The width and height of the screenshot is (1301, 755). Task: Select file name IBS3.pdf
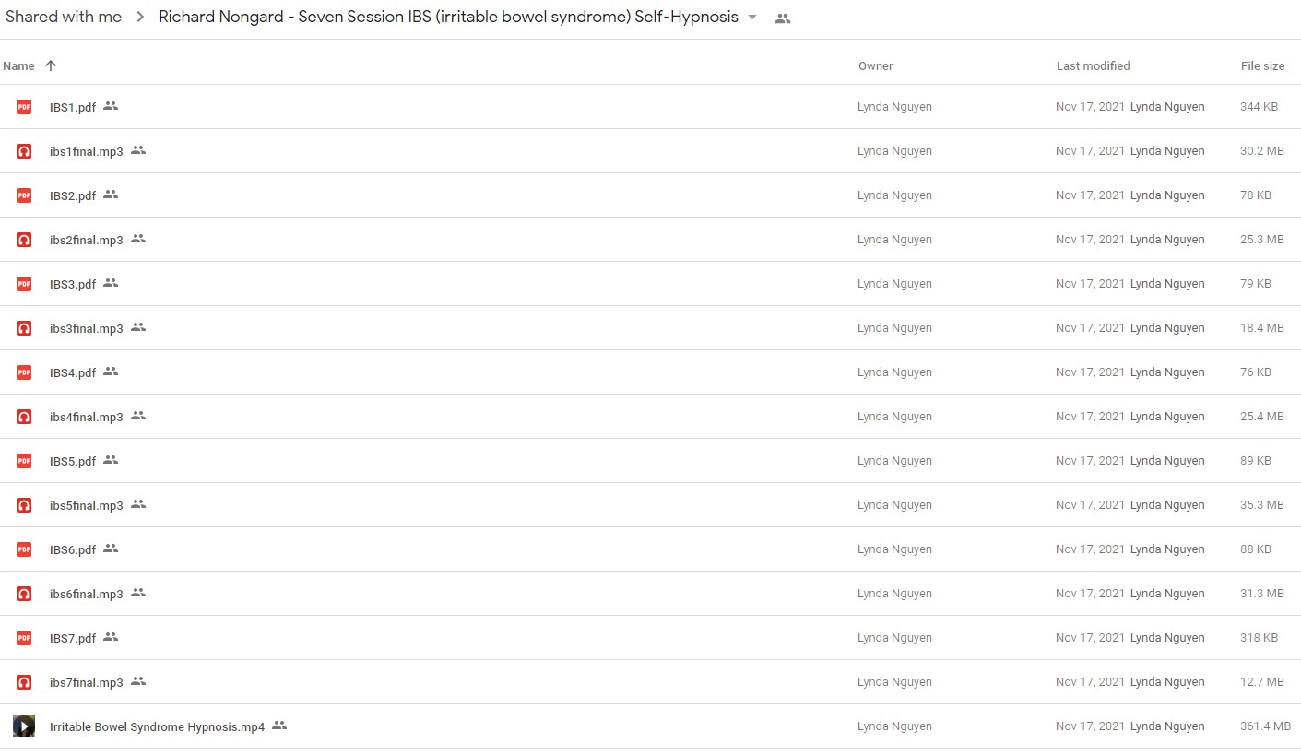[73, 284]
